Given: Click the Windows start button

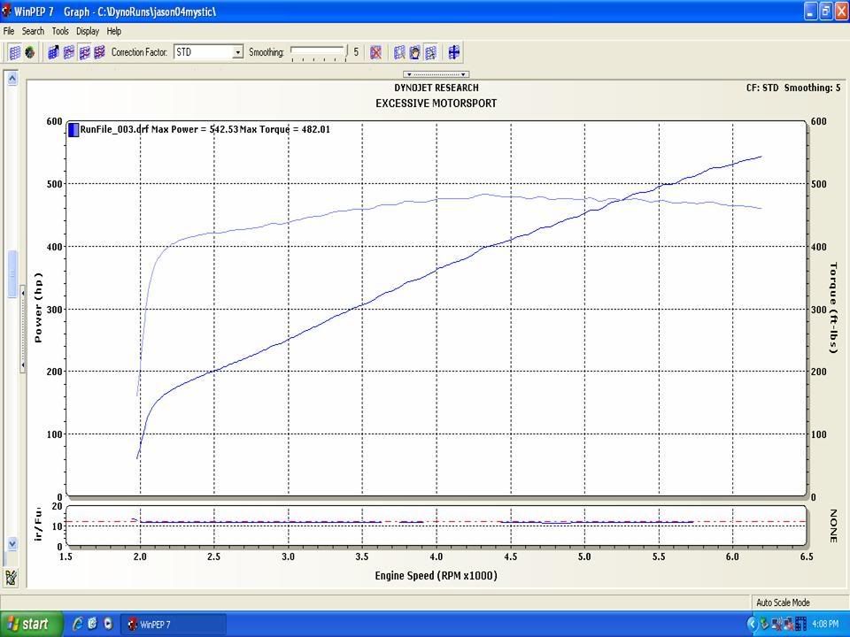Looking at the screenshot, I should 31,624.
